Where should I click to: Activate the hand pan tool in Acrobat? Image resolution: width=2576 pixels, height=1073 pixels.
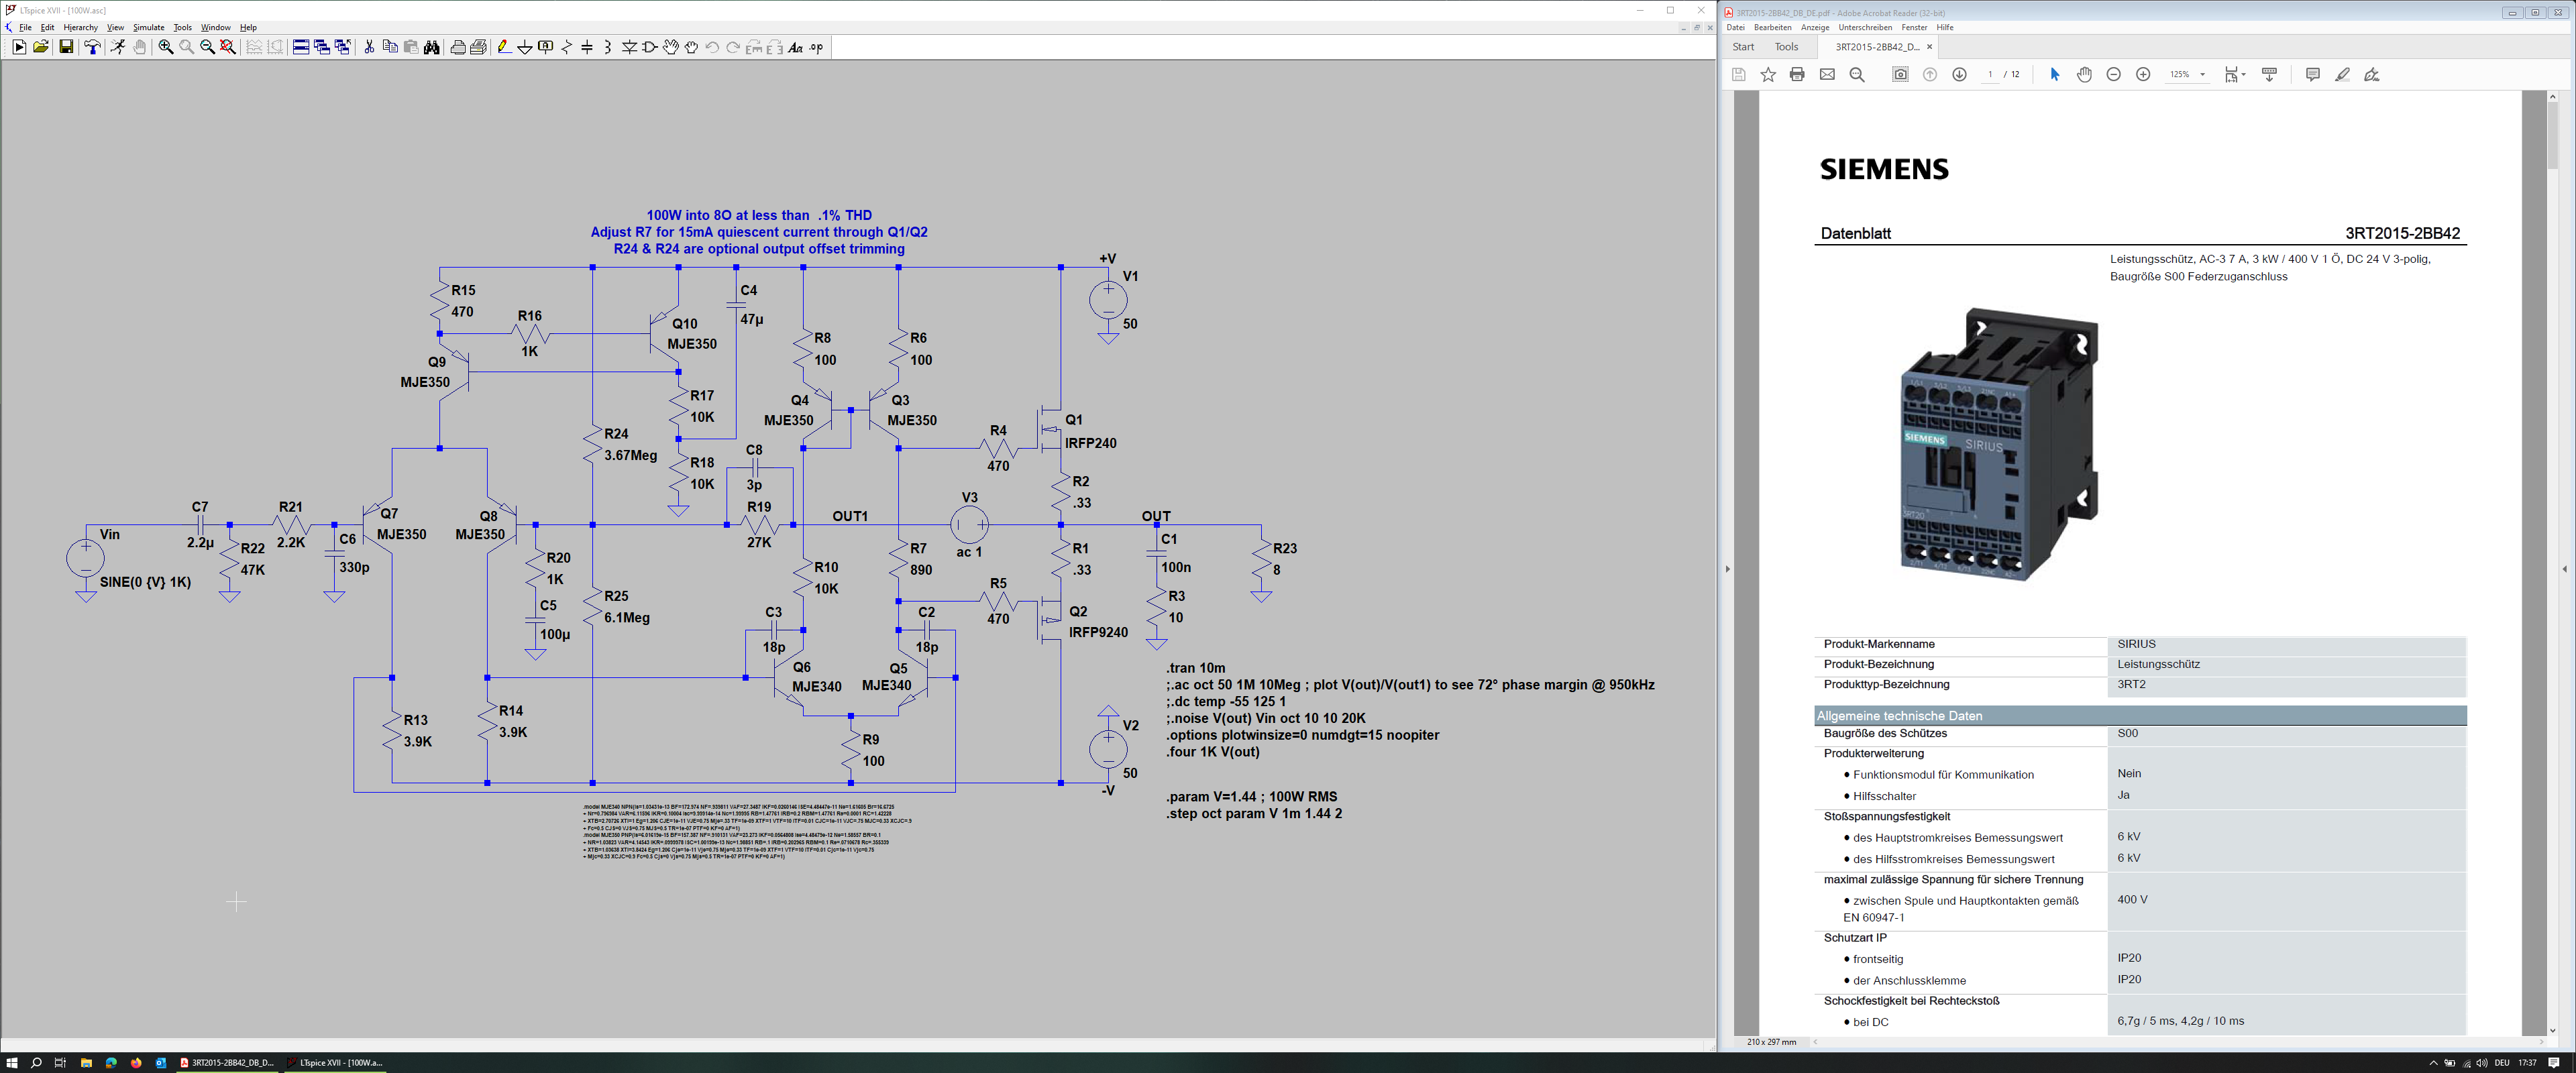tap(2084, 75)
